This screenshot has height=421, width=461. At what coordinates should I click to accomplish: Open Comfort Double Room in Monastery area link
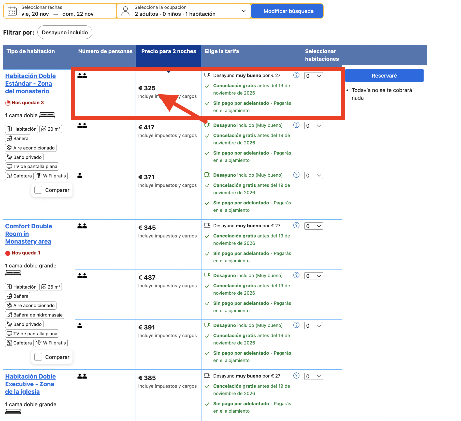28,234
